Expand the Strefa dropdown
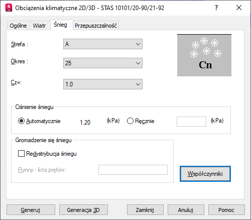251x220 pixels. [x=103, y=44]
